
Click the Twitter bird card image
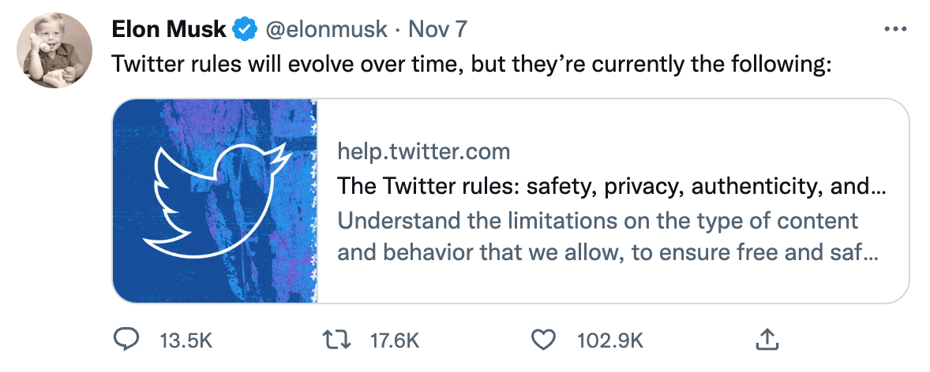pyautogui.click(x=215, y=201)
